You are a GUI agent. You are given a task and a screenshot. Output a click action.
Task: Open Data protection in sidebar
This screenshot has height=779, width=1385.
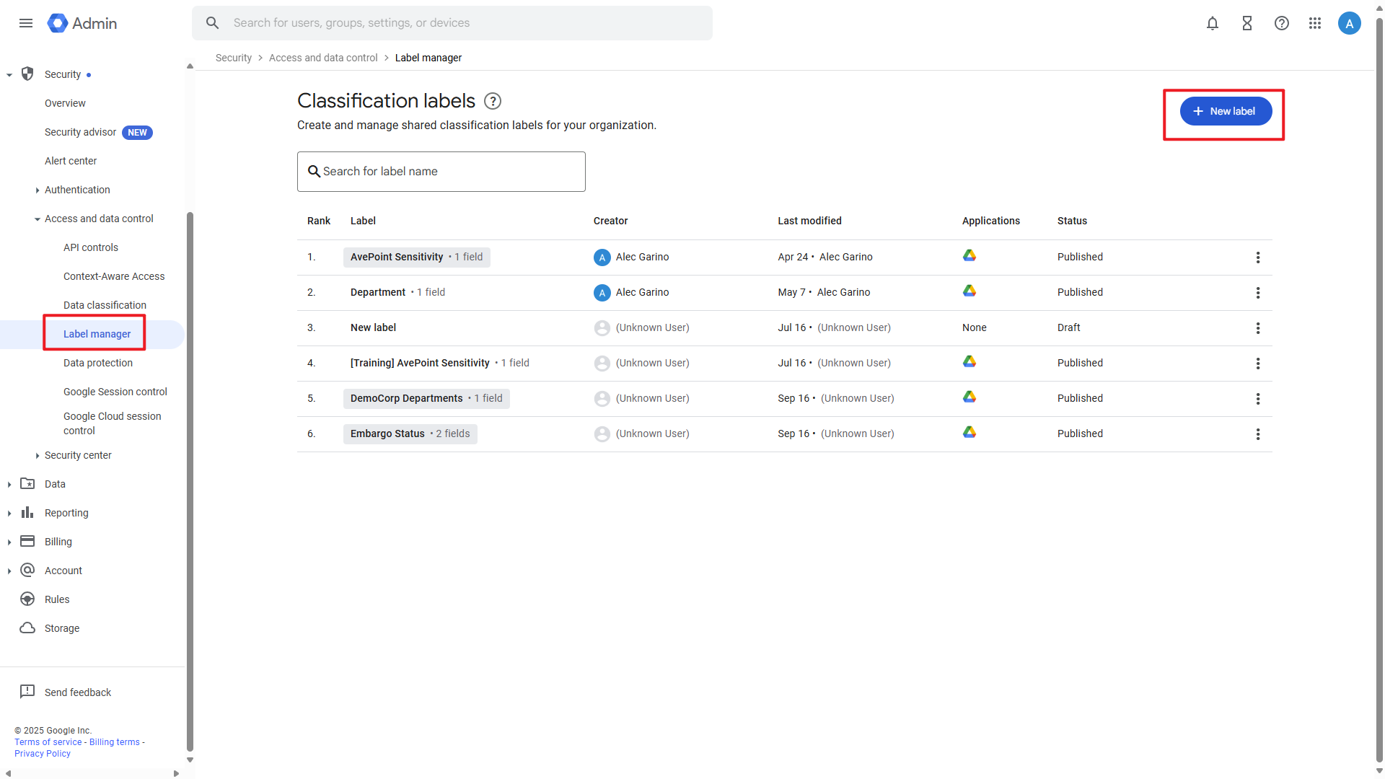tap(98, 363)
